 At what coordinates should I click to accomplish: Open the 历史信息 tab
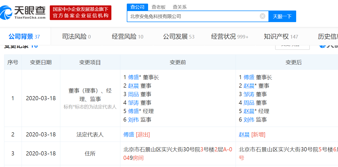click(x=328, y=37)
